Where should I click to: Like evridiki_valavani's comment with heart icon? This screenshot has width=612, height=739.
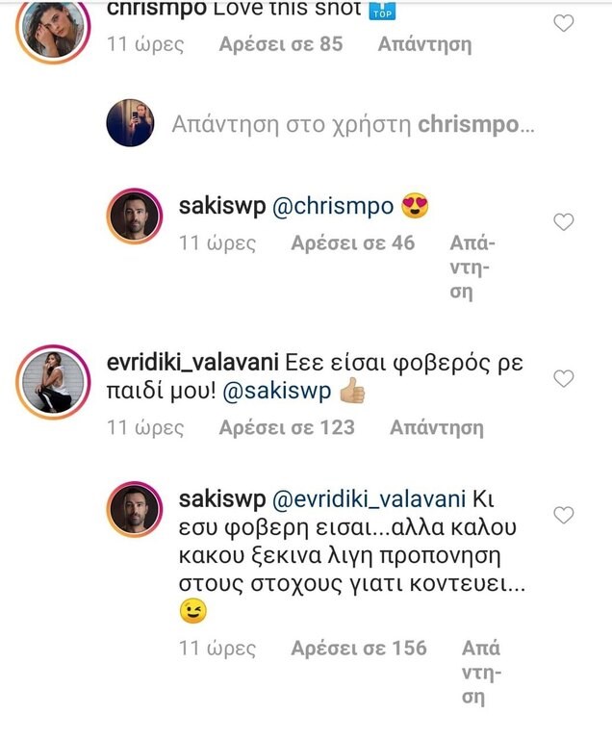(x=564, y=378)
